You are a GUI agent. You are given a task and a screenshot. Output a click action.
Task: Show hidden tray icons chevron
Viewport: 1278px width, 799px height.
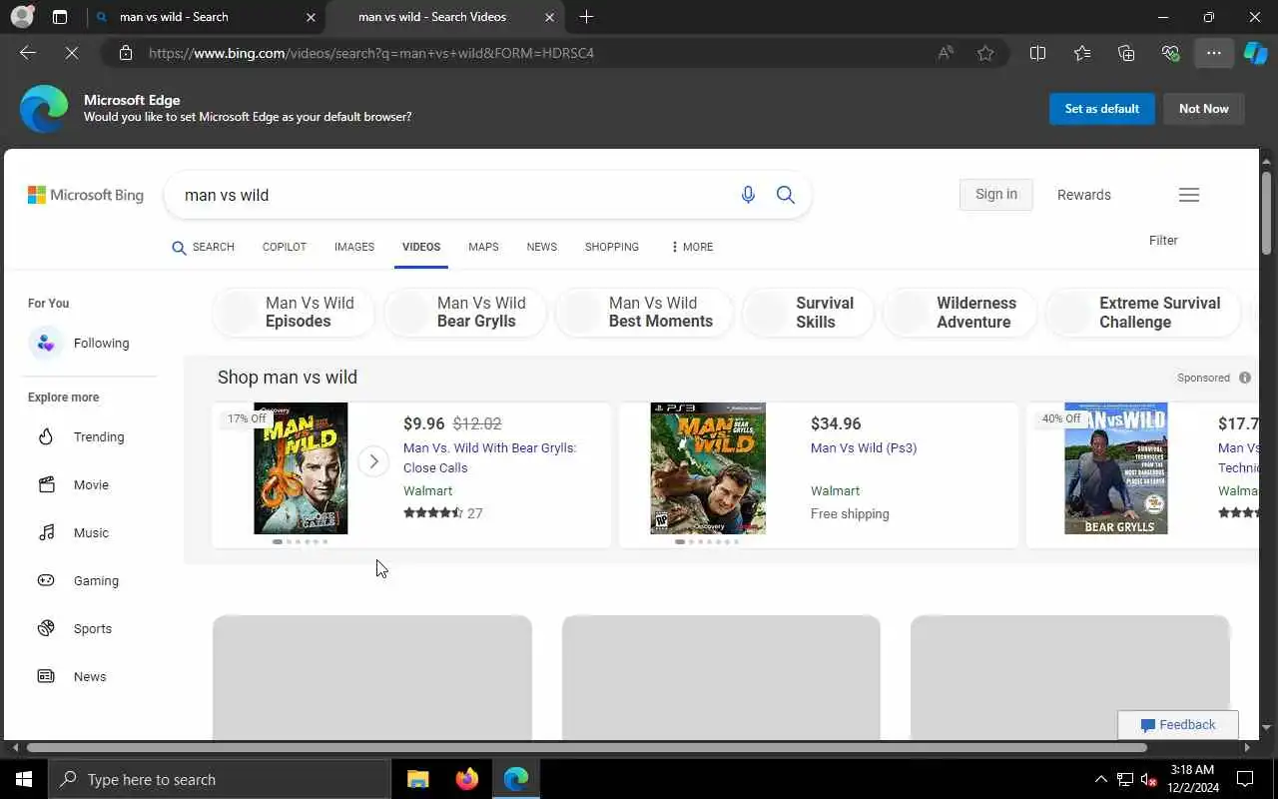click(1100, 779)
